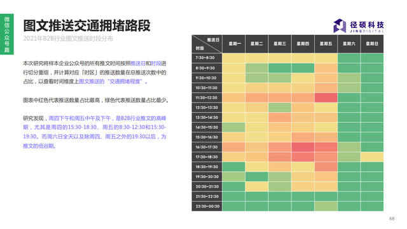Viewport: 407px width, 229px height.
Task: Select the 7:30-8:30 row label
Action: pos(207,58)
